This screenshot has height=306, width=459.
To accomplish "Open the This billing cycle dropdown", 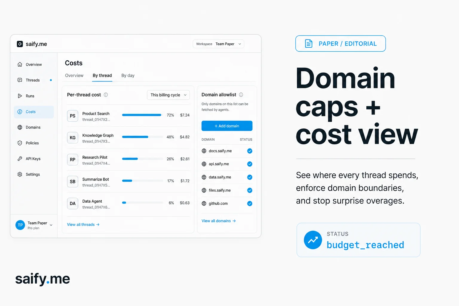I will [169, 95].
